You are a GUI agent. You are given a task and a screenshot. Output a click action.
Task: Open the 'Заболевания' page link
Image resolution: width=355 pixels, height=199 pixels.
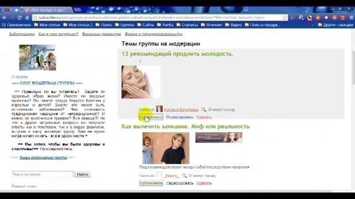[x=22, y=34]
